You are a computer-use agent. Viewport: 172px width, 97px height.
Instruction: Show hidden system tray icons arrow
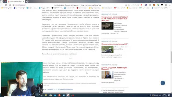point(148,95)
